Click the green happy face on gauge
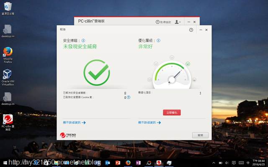Viewport: 268px width, 167px height. (188, 64)
